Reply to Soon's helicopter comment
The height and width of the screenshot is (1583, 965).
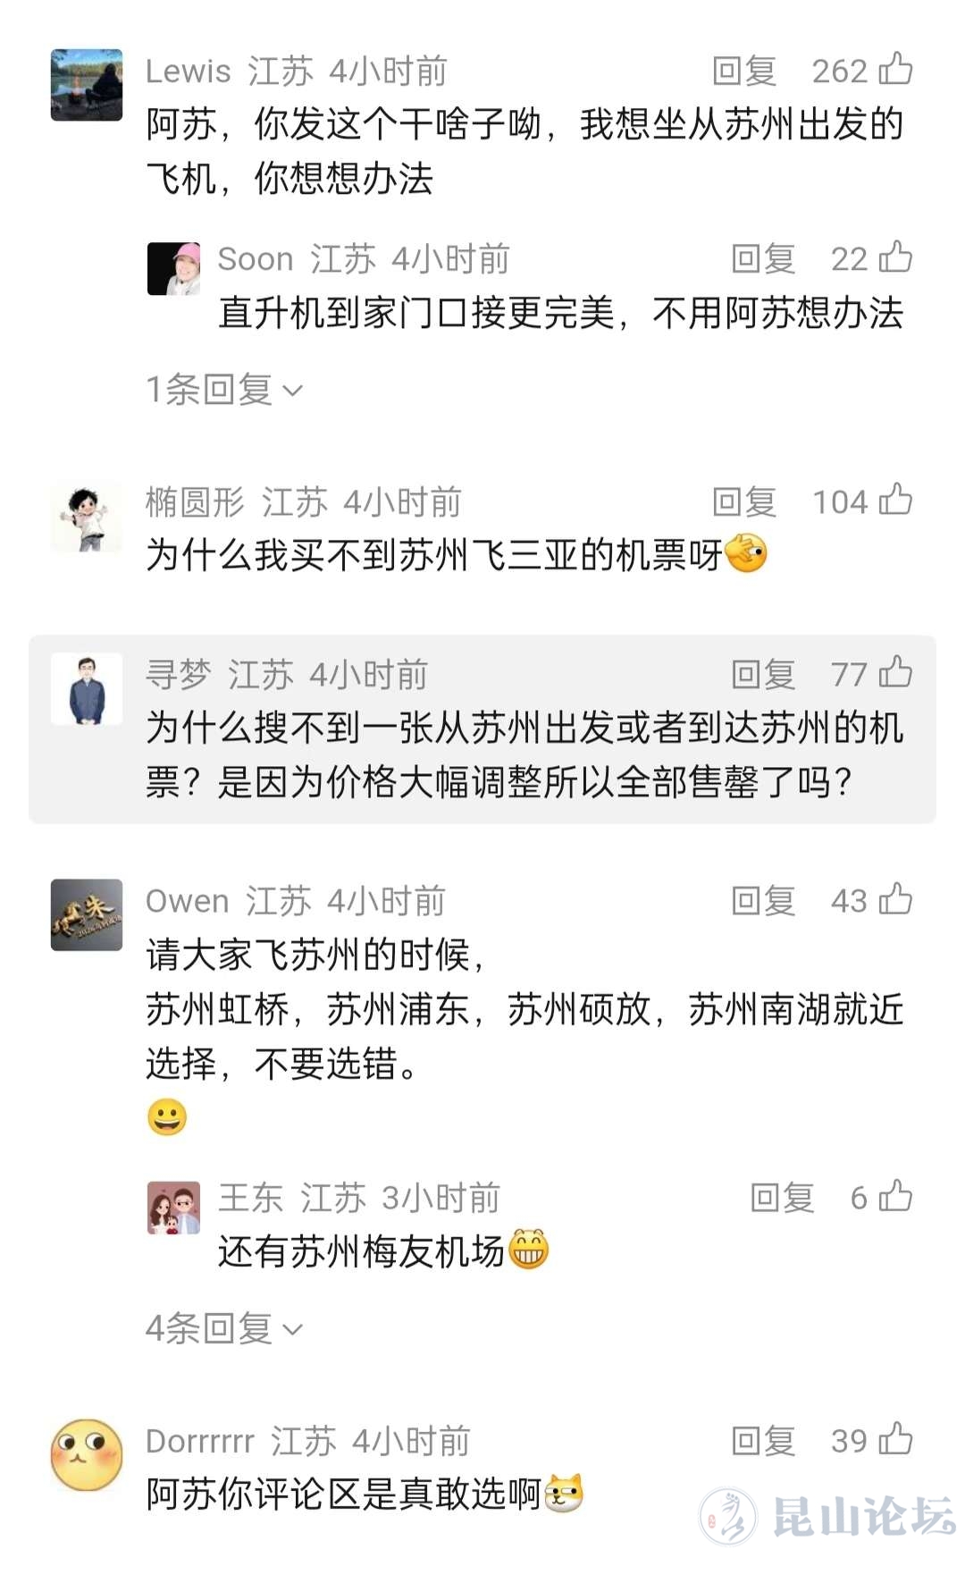tap(763, 258)
